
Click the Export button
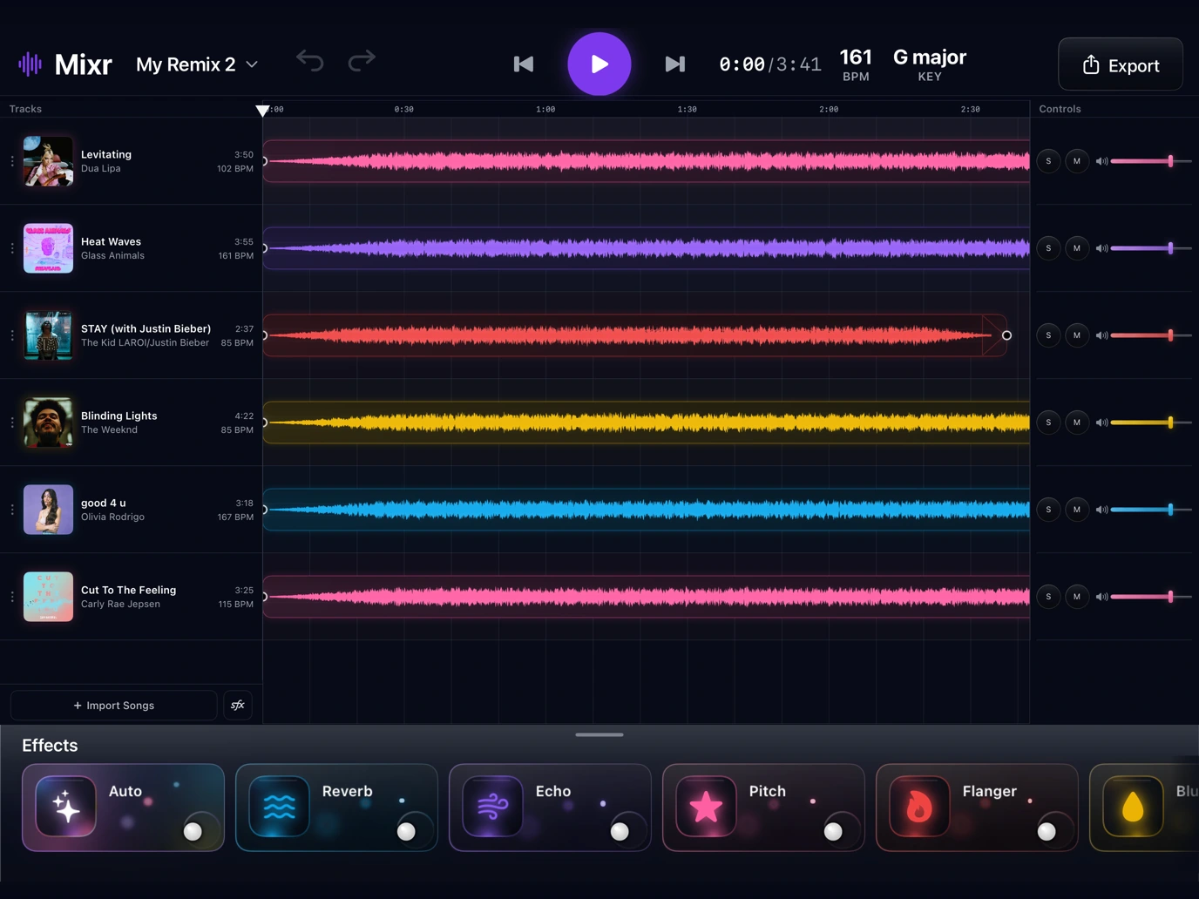[1121, 64]
